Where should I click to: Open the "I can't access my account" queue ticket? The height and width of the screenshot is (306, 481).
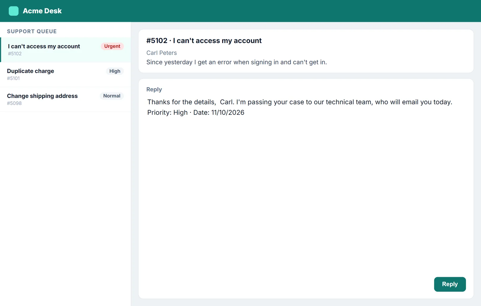click(x=66, y=50)
